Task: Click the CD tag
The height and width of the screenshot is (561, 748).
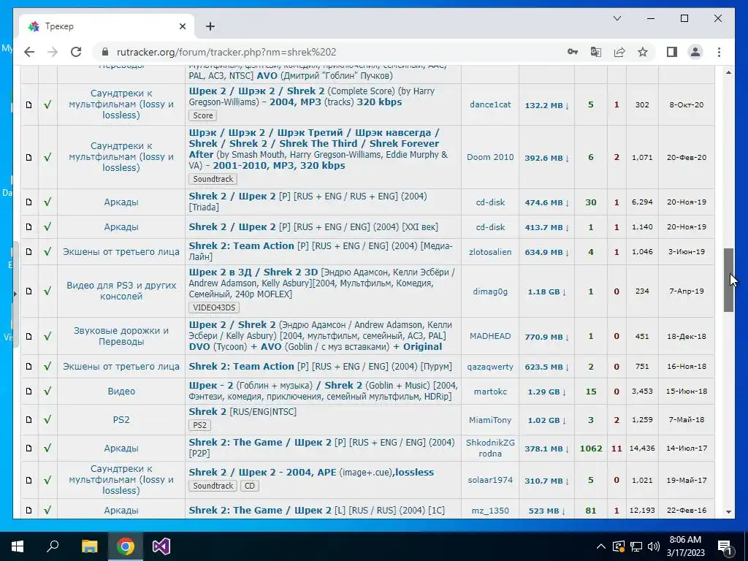Action: coord(250,486)
